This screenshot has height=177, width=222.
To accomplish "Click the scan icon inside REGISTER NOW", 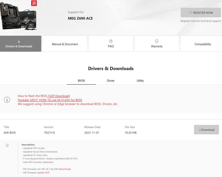I will pyautogui.click(x=190, y=13).
